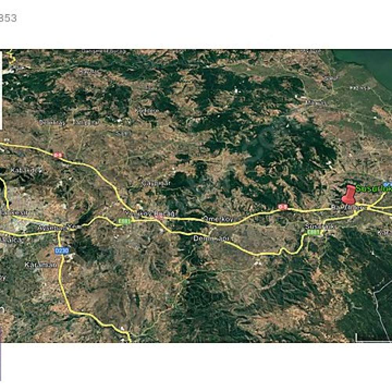392x392 pixels.
Task: Click the blue icon above the Susurluk label
Action: [388, 184]
